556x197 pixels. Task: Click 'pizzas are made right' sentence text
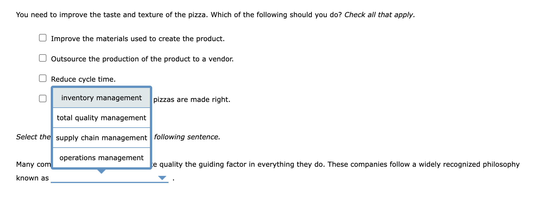[x=191, y=99]
